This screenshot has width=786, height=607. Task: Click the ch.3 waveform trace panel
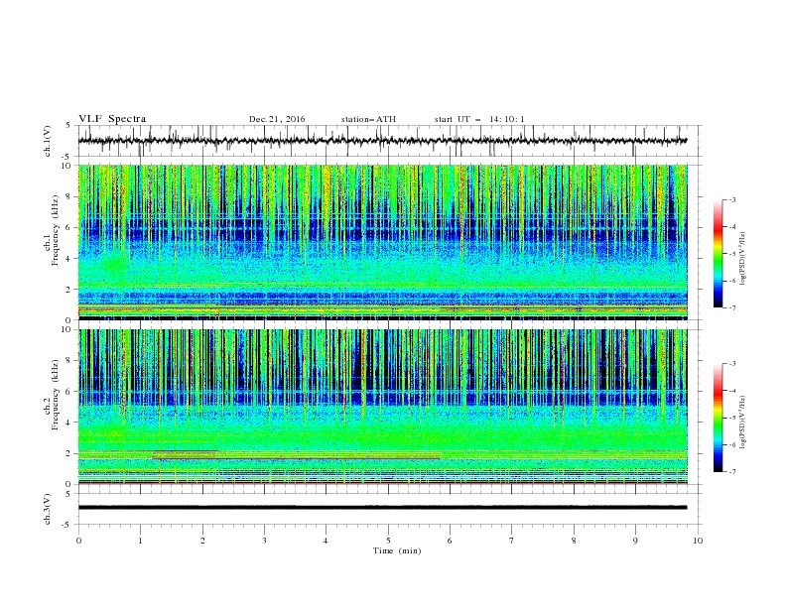pyautogui.click(x=390, y=509)
